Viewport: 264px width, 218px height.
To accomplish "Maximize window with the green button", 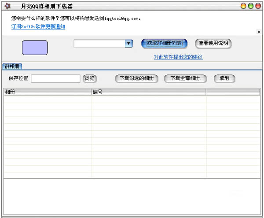I will tap(251, 6).
